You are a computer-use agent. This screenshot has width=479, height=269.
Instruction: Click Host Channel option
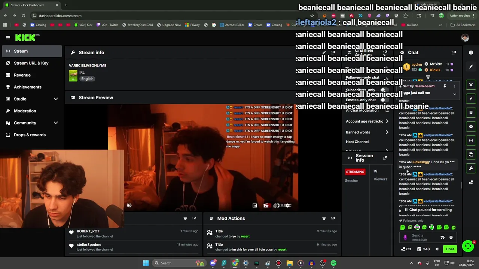(x=357, y=142)
